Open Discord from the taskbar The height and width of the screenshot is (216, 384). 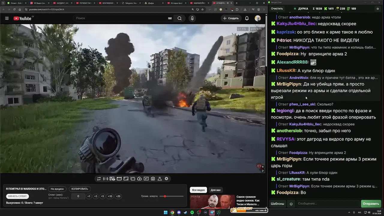[x=179, y=213]
